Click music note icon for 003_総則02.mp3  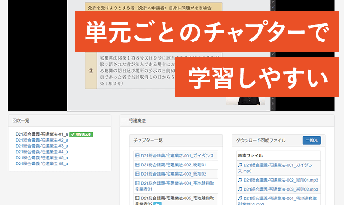pos(240,189)
